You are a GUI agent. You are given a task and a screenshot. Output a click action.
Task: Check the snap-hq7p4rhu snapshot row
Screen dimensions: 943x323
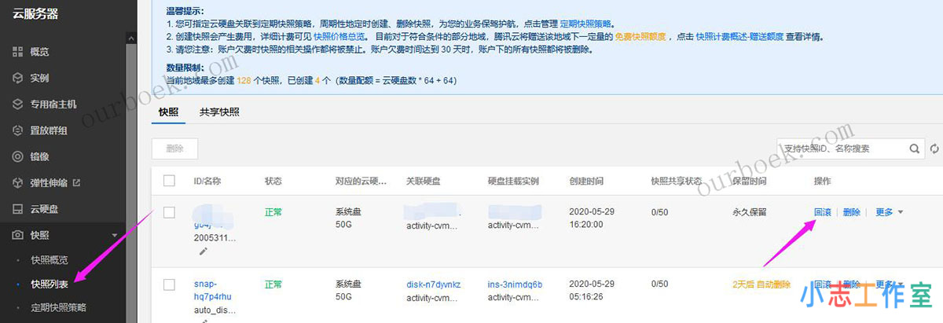169,284
